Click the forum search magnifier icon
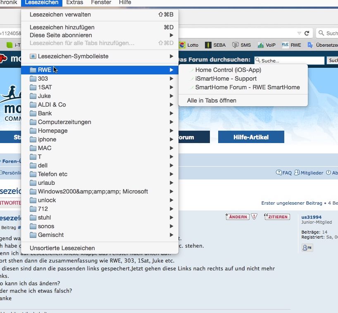 click(x=258, y=60)
